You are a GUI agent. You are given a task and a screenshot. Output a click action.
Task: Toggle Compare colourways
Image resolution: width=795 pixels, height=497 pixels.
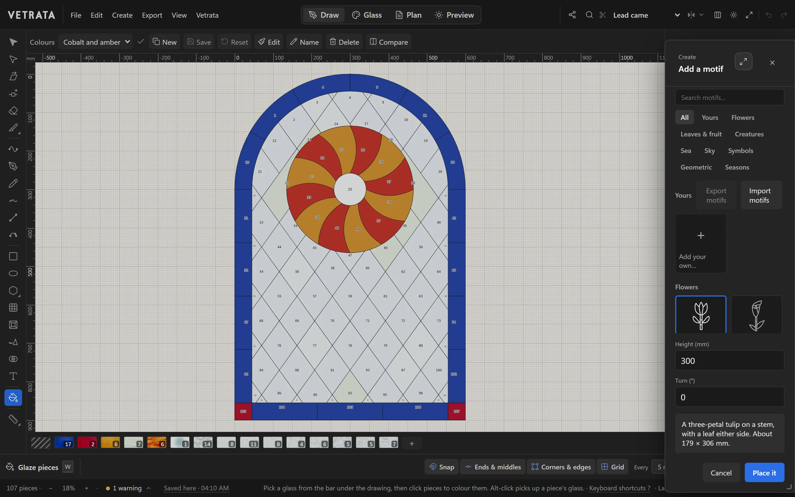coord(389,42)
